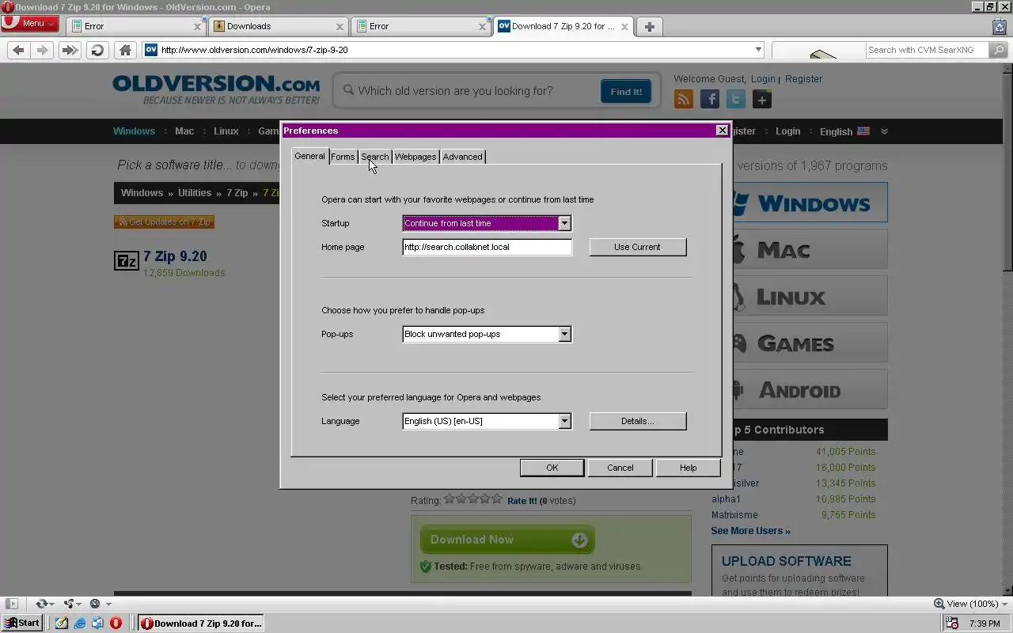The width and height of the screenshot is (1013, 633).
Task: Click the Back navigation arrow in Opera toolbar
Action: coord(18,50)
